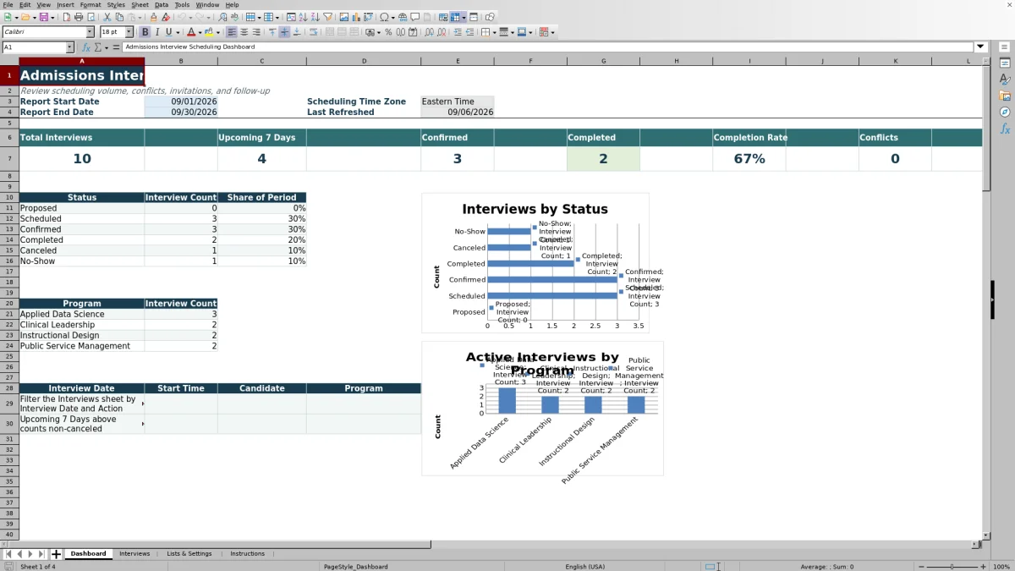
Task: Open the Sheet menu
Action: pyautogui.click(x=140, y=4)
